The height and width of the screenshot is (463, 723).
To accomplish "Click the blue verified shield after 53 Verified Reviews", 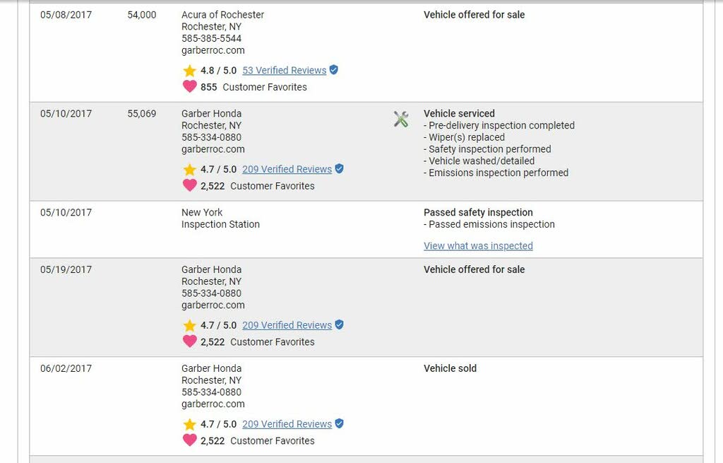I will (x=334, y=70).
